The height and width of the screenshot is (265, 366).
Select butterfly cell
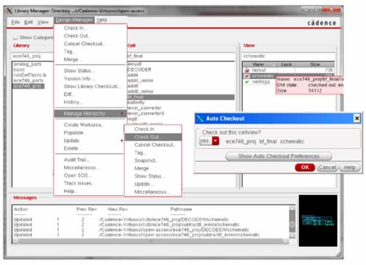tap(136, 103)
